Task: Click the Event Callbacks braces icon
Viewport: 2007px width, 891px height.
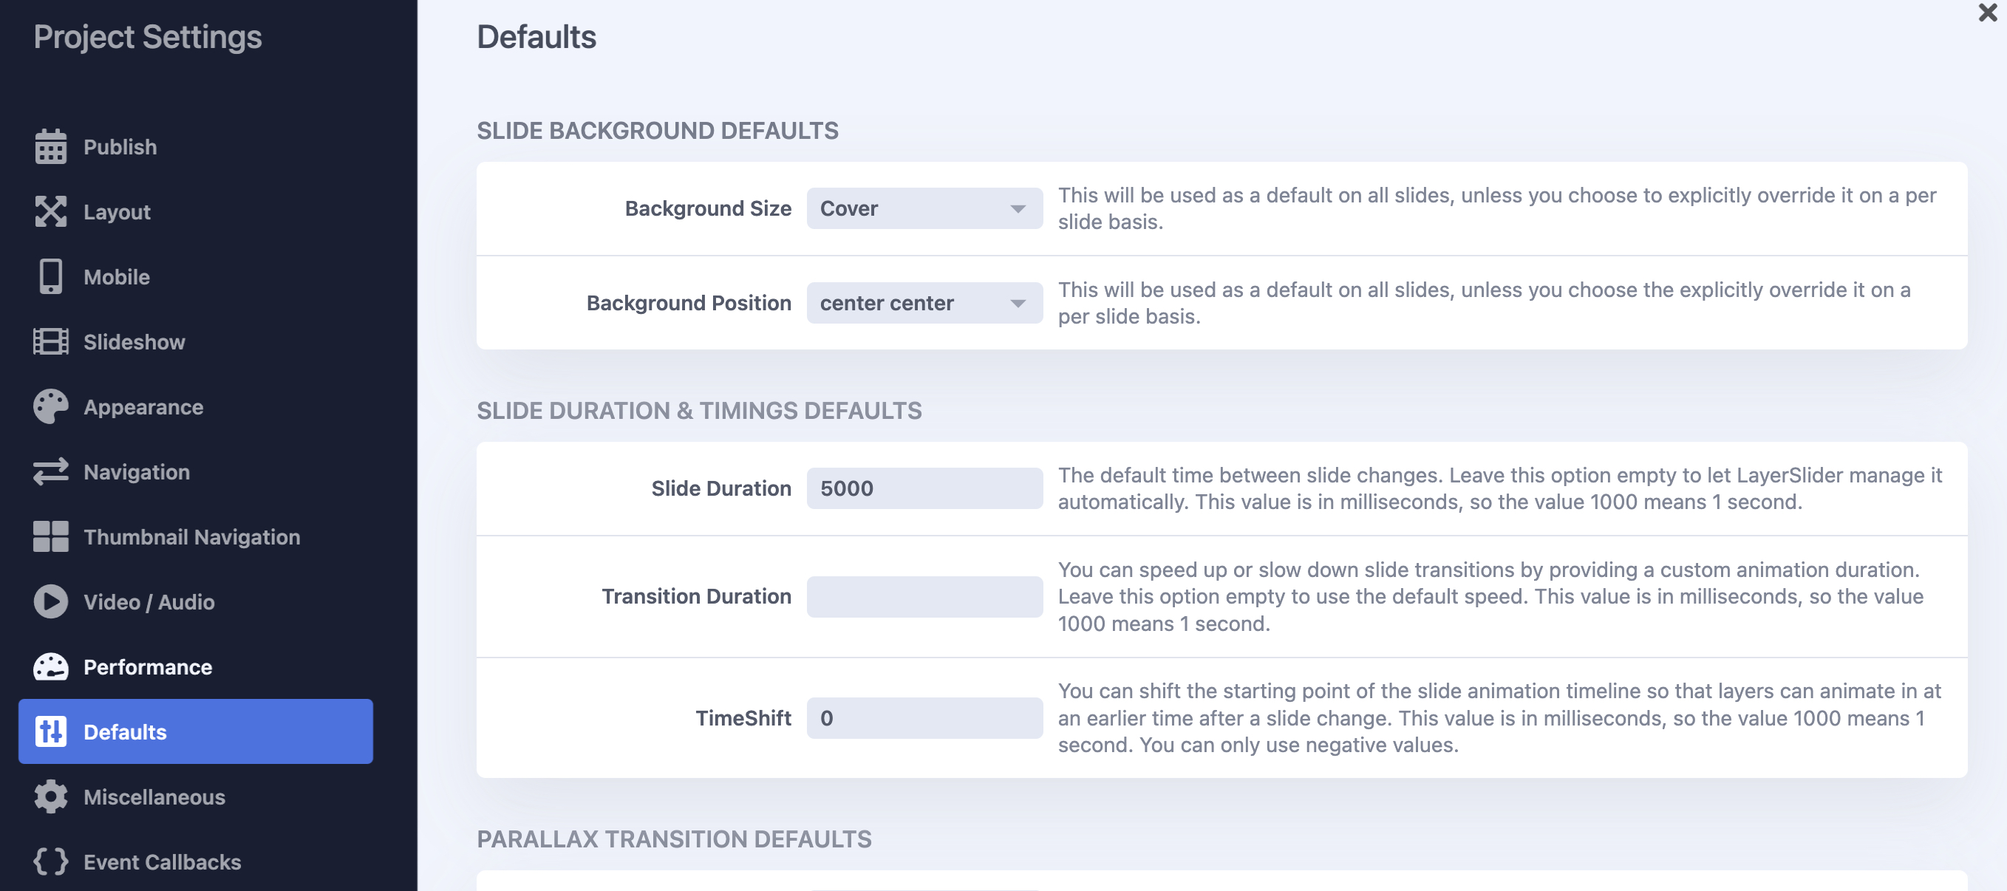Action: coord(51,861)
